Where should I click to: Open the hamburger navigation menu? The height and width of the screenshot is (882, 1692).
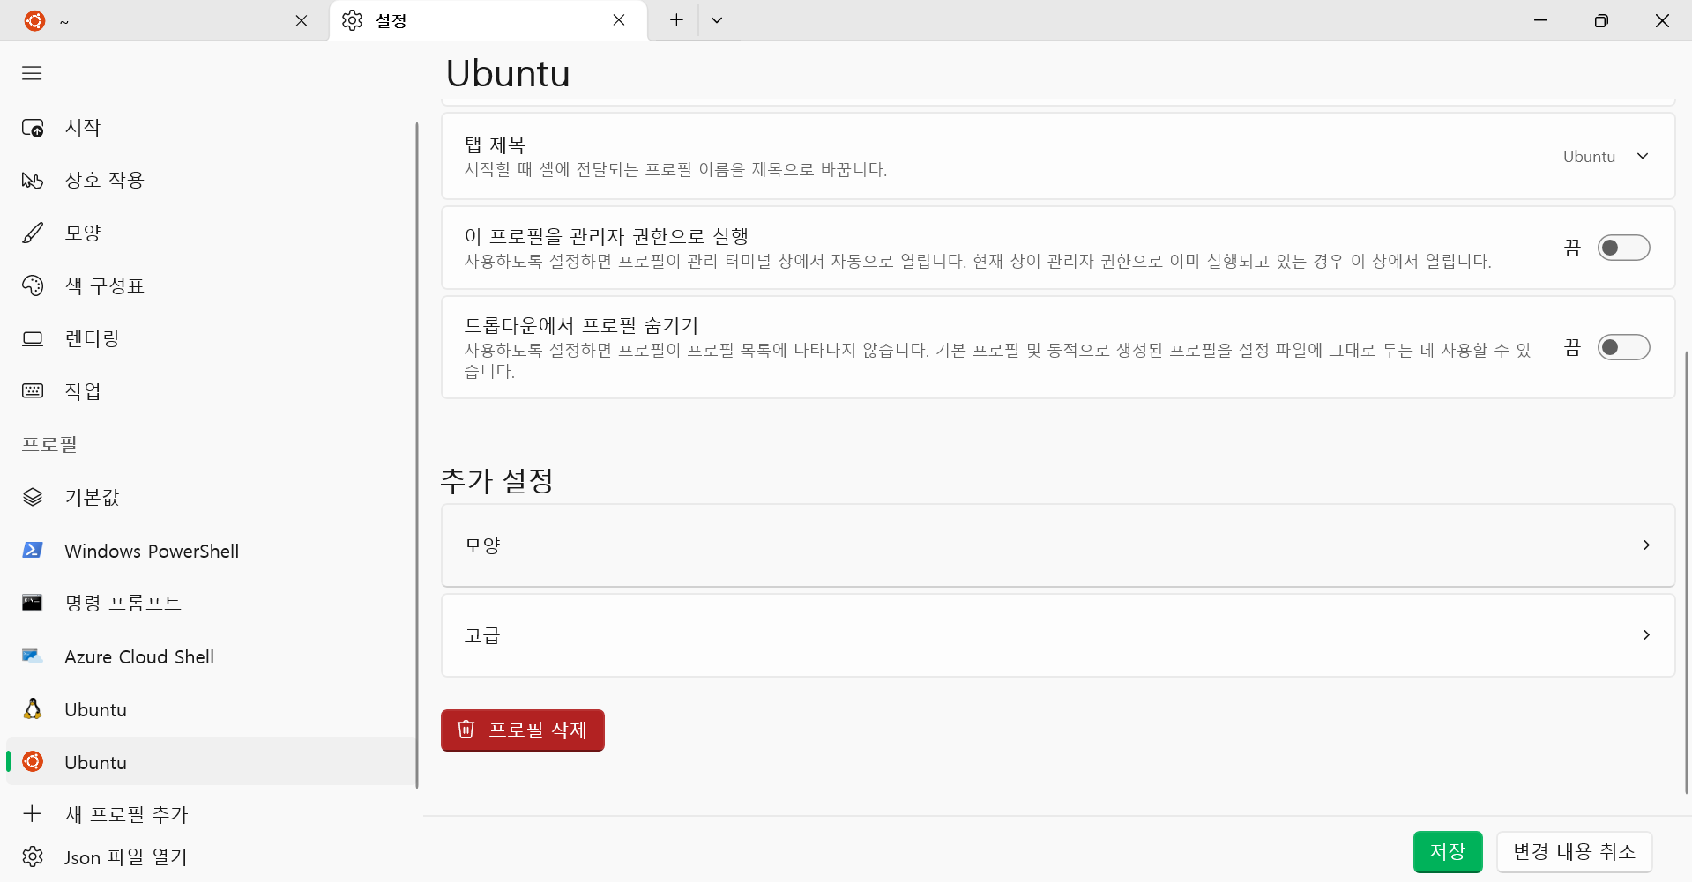click(x=32, y=73)
